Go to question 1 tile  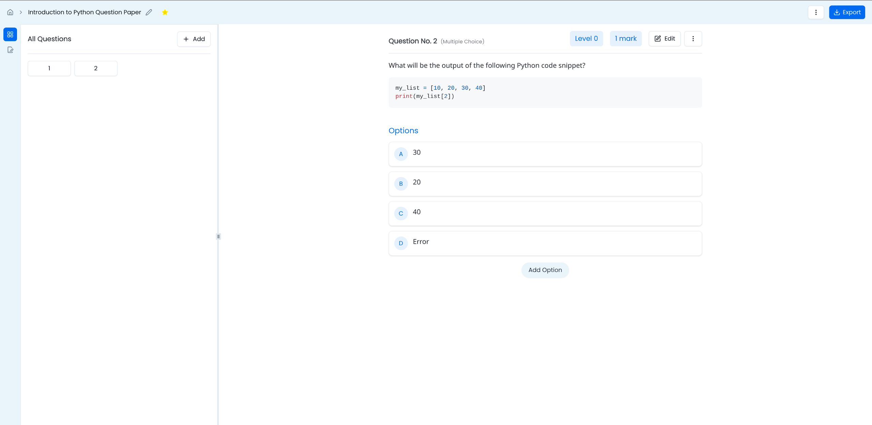tap(49, 68)
